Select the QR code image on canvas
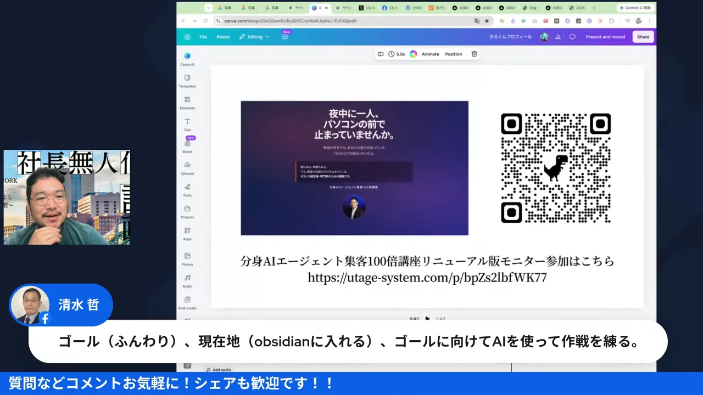The height and width of the screenshot is (395, 703). [x=556, y=168]
